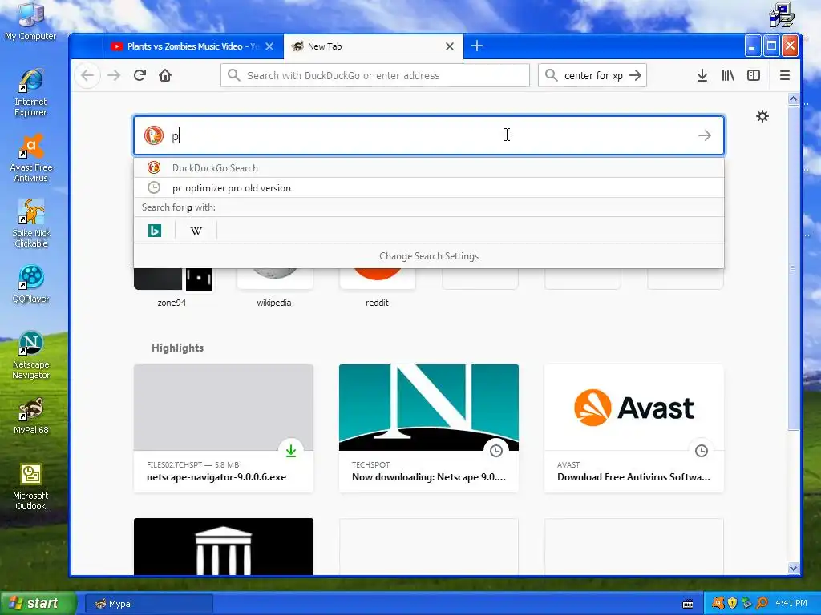This screenshot has height=615, width=821.
Task: Select 'pc optimizer pro old version' suggestion
Action: [429, 187]
